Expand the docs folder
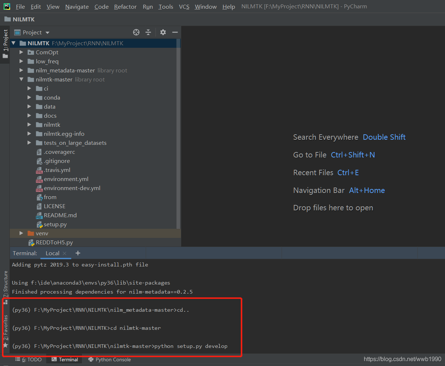 pos(29,115)
